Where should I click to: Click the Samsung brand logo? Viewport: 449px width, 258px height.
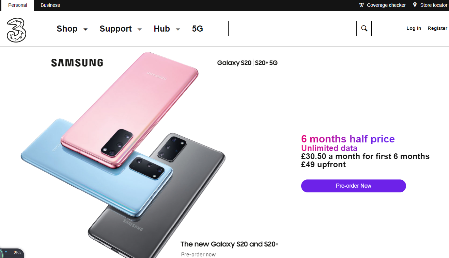(x=77, y=63)
